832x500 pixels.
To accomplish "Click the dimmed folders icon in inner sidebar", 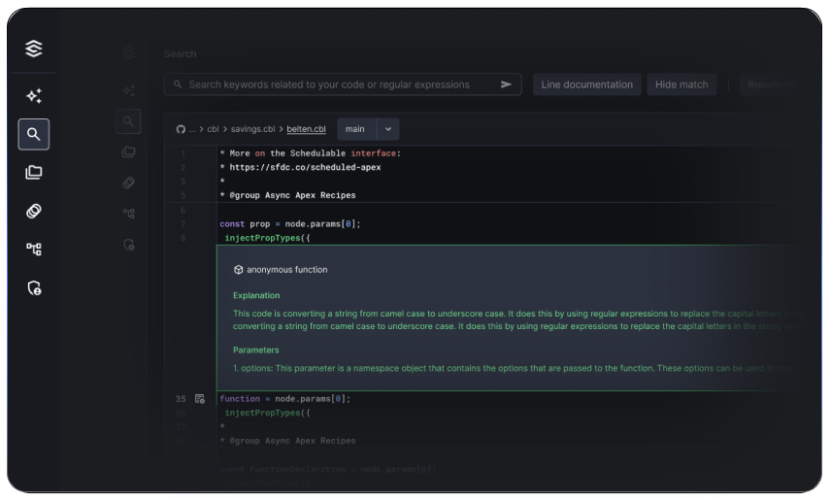I will point(128,152).
